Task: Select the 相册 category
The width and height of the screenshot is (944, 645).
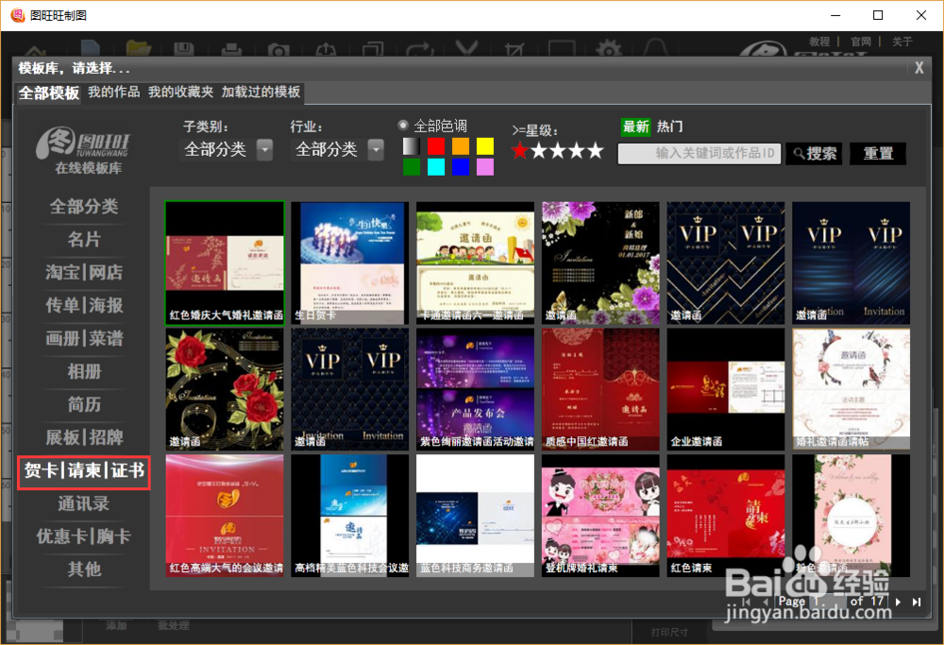Action: (84, 371)
